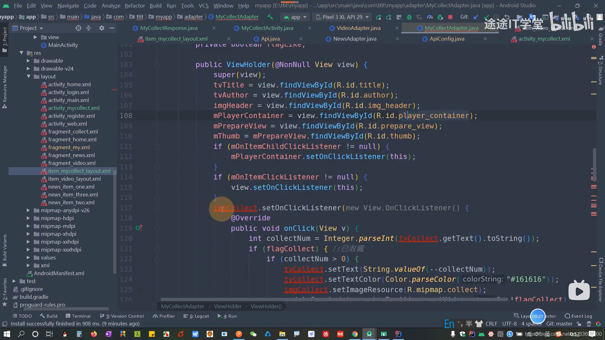
Task: Open the Terminal tool window
Action: (78, 316)
